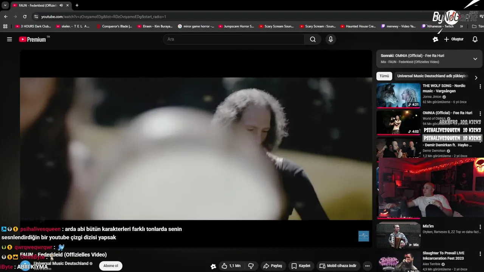This screenshot has height=272, width=484.
Task: Open the Conqueror's Blade bookmark
Action: click(114, 26)
